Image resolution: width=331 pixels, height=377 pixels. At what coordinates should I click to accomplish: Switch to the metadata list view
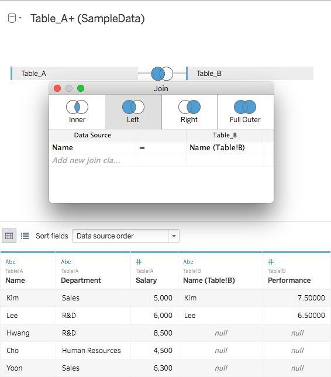(25, 236)
